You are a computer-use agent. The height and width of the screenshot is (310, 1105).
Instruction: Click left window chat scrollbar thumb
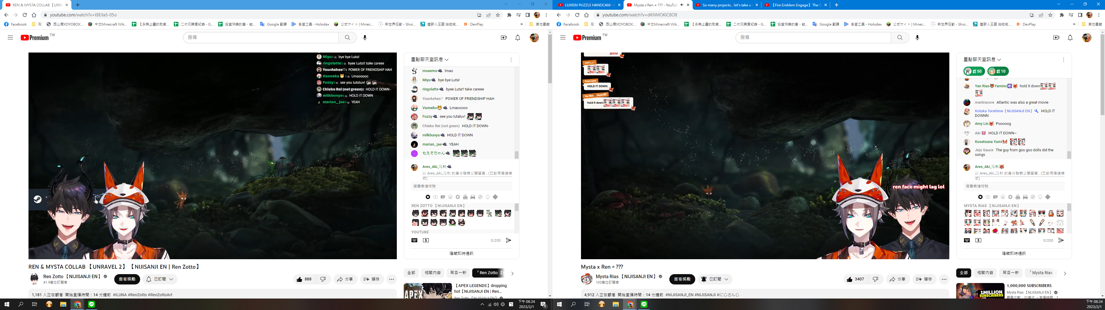click(517, 155)
